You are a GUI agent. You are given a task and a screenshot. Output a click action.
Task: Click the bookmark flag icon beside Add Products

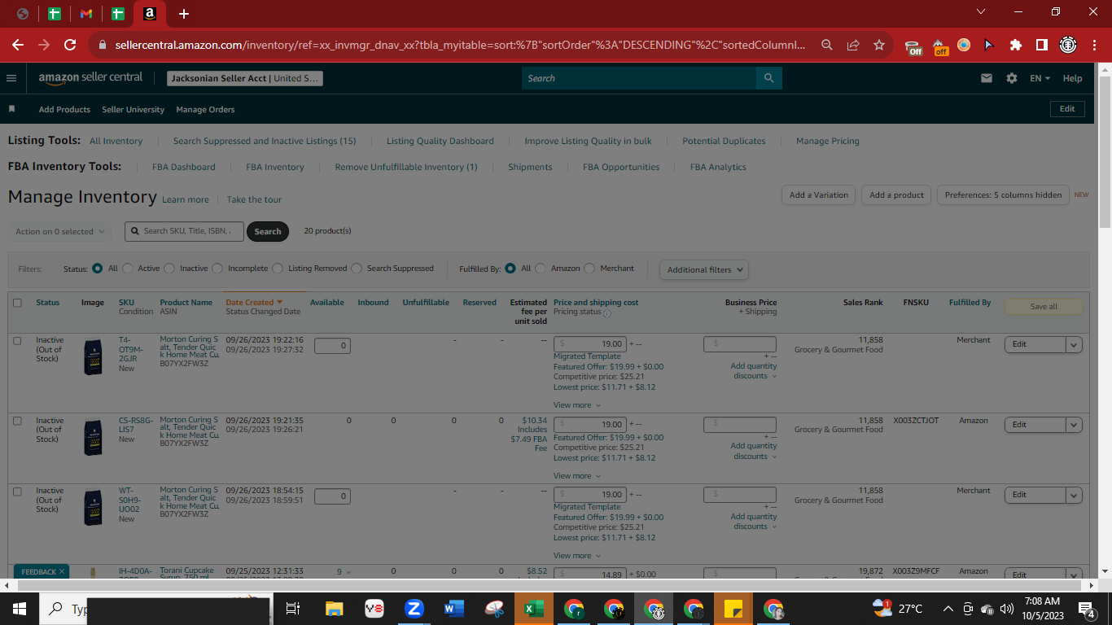12,109
